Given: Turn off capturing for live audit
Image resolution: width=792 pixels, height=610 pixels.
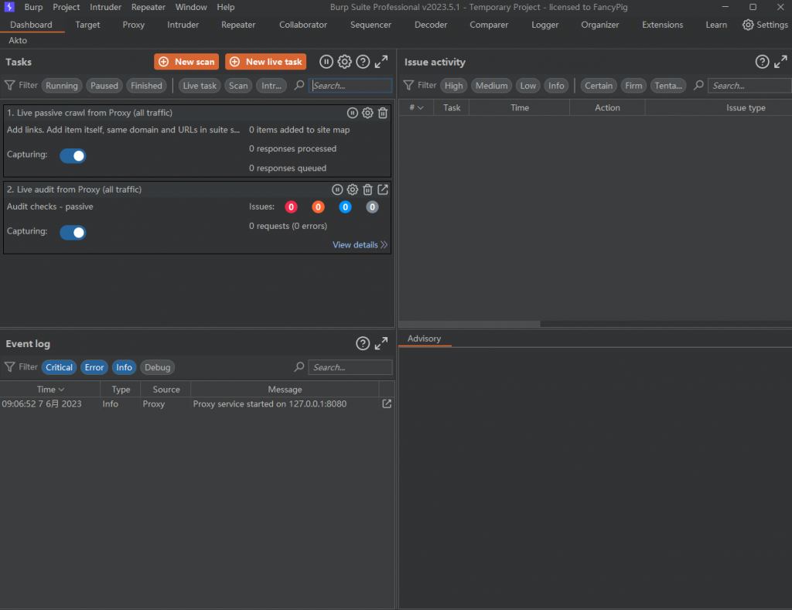Looking at the screenshot, I should (x=73, y=233).
